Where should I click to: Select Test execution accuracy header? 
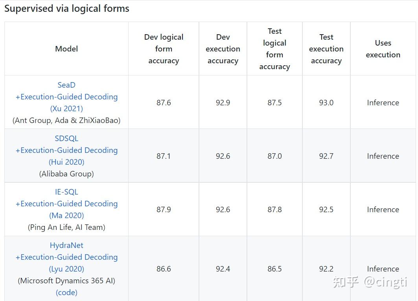326,49
